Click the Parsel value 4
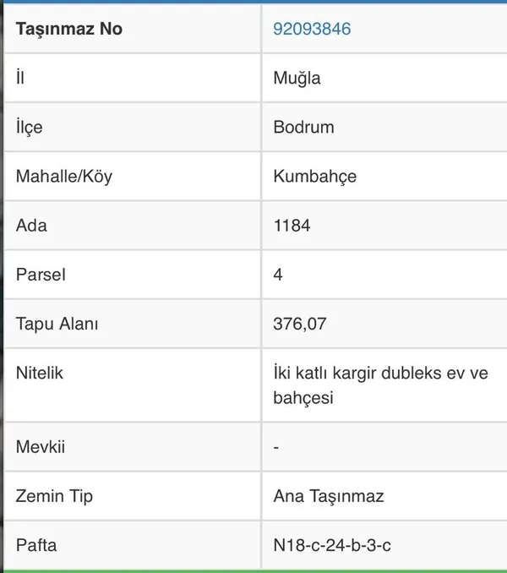The width and height of the screenshot is (507, 573). coord(278,275)
